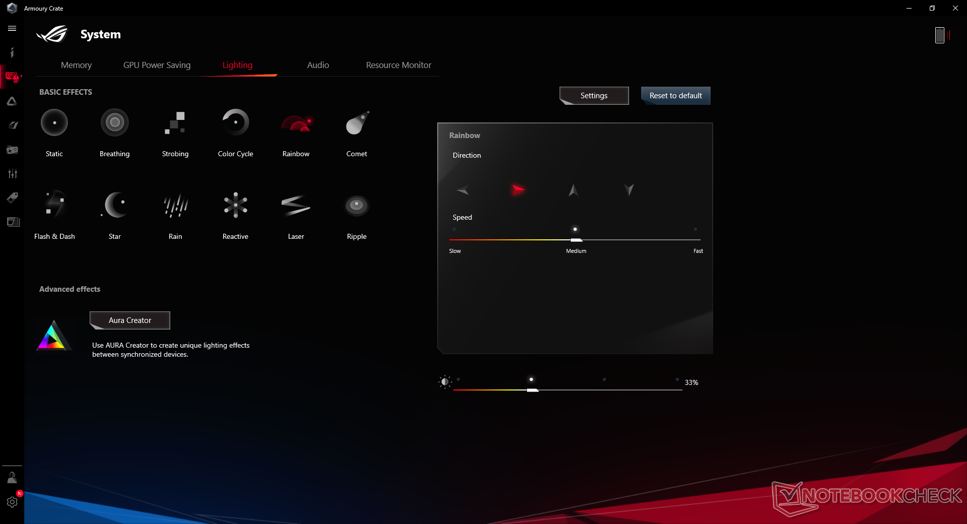Select the Lighting tab
Screen dimensions: 967x524
[x=238, y=65]
